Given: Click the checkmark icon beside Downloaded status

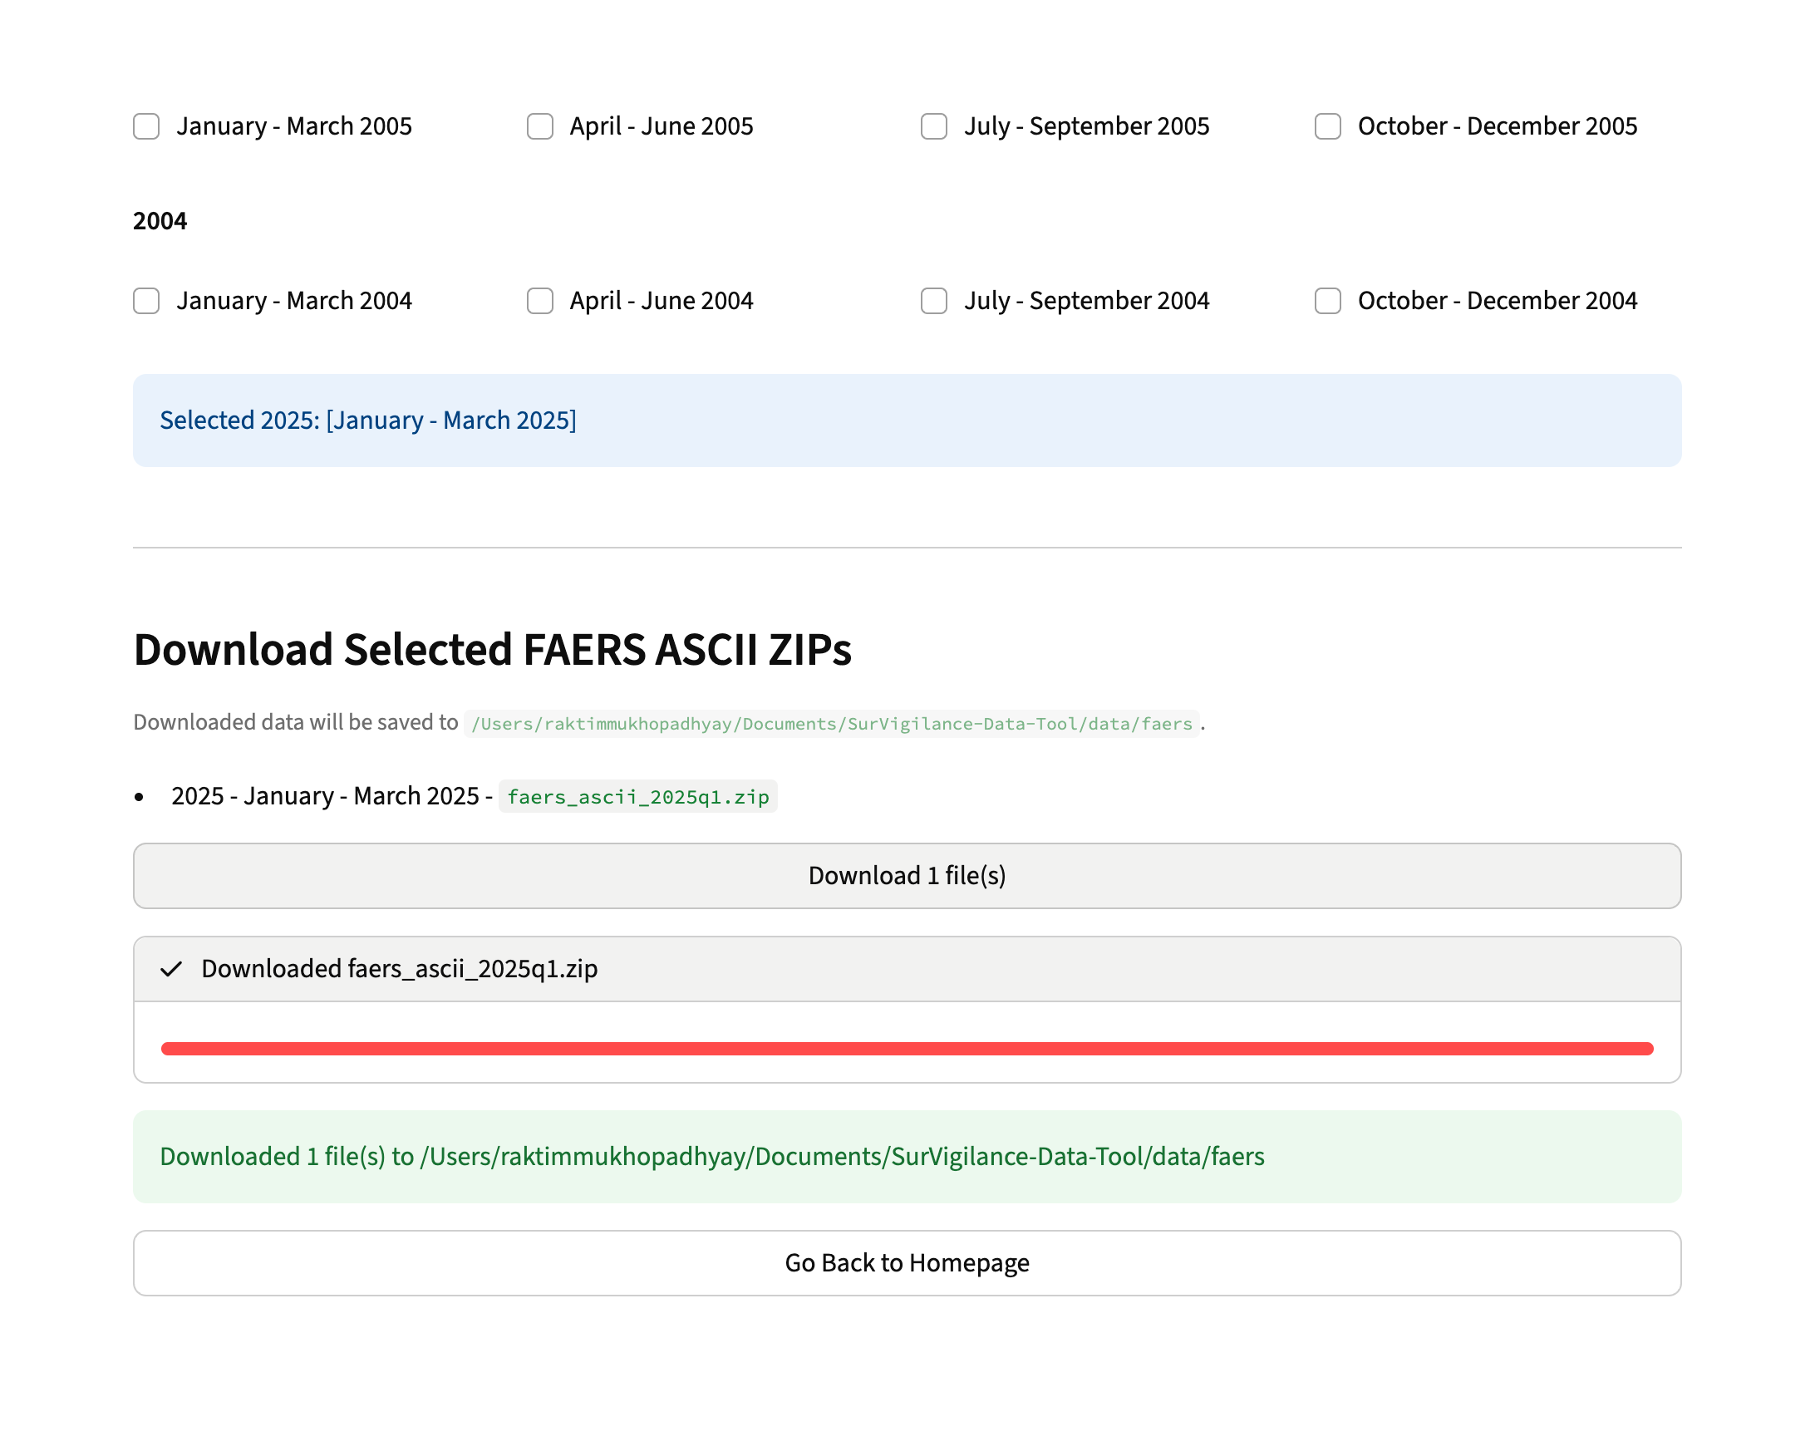Looking at the screenshot, I should point(171,968).
